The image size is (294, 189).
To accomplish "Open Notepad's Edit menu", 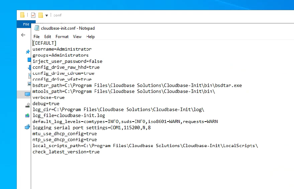I will [x=48, y=37].
